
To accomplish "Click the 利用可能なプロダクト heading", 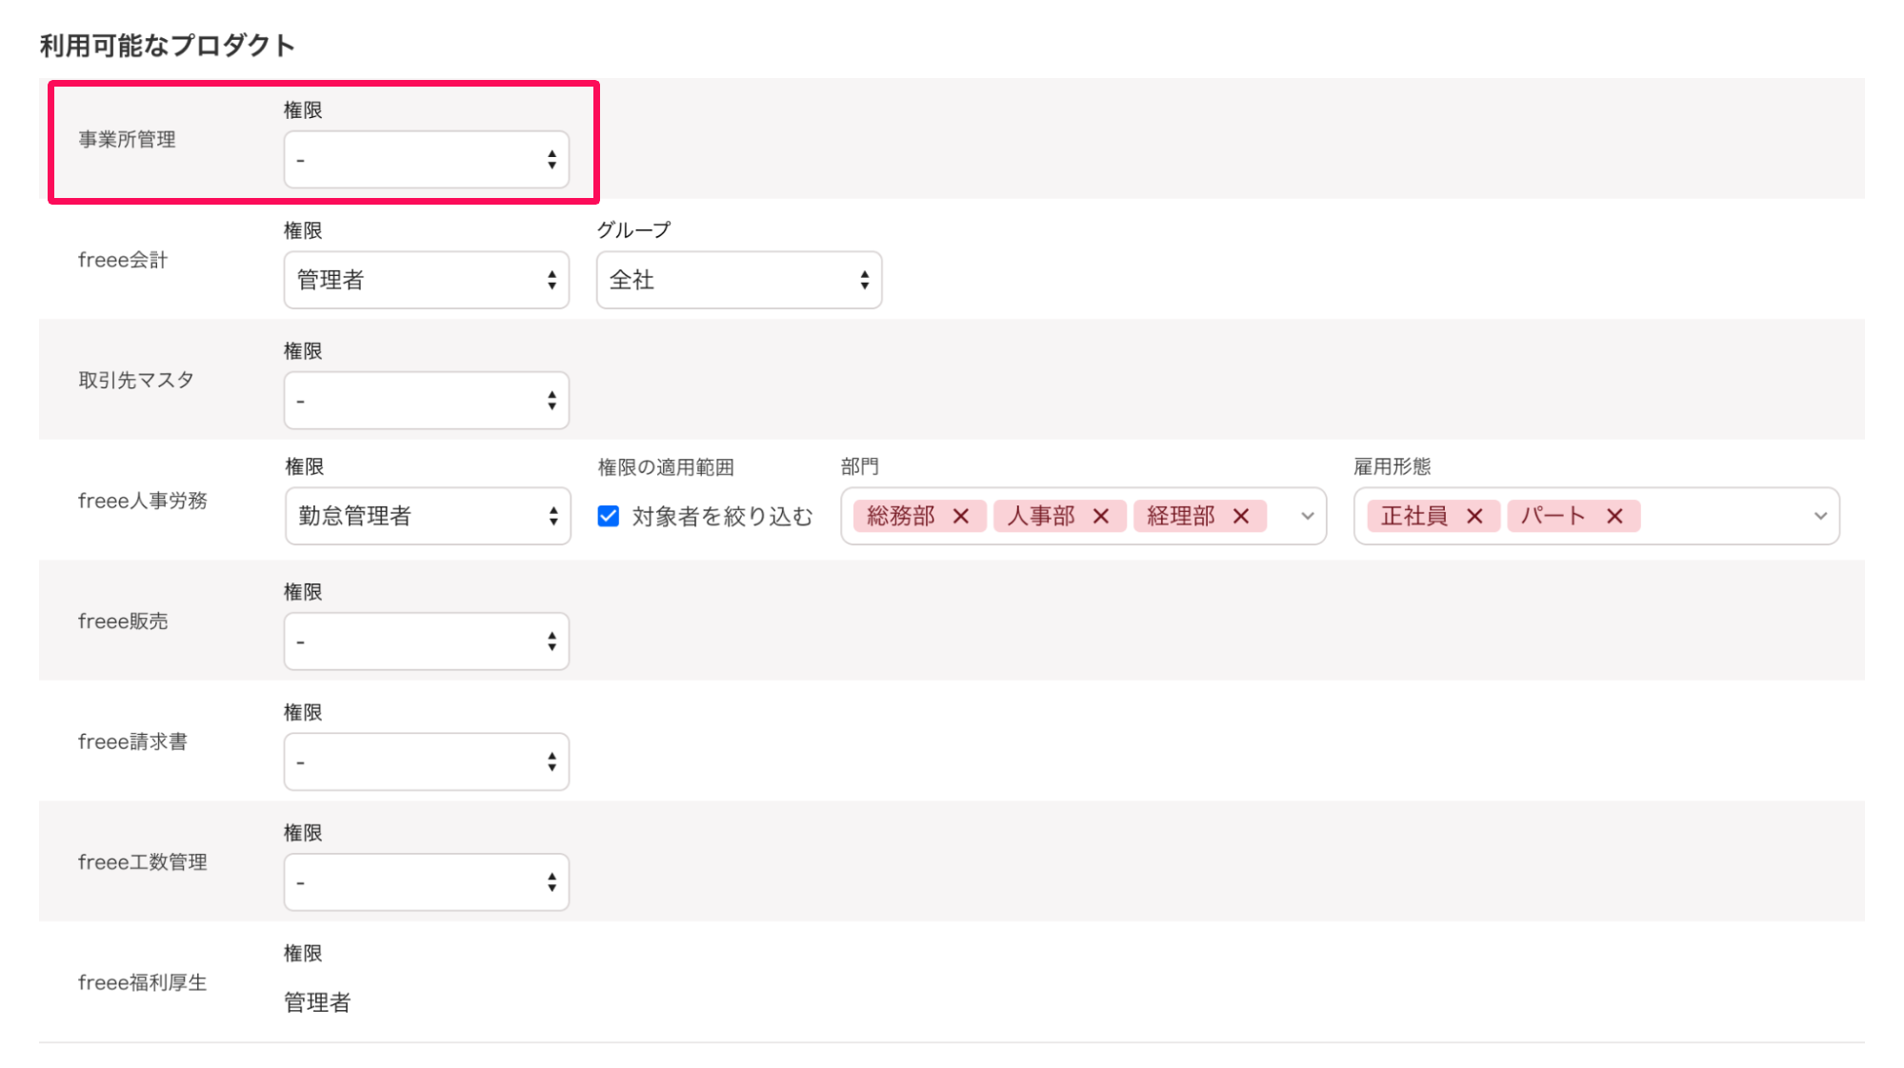I will coord(167,45).
